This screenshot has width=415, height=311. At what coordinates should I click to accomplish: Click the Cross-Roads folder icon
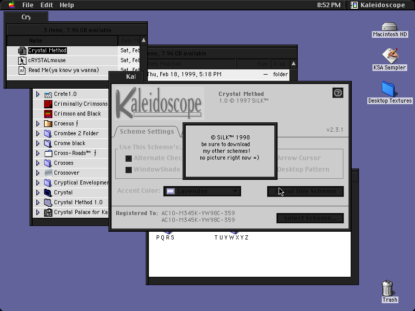click(48, 153)
